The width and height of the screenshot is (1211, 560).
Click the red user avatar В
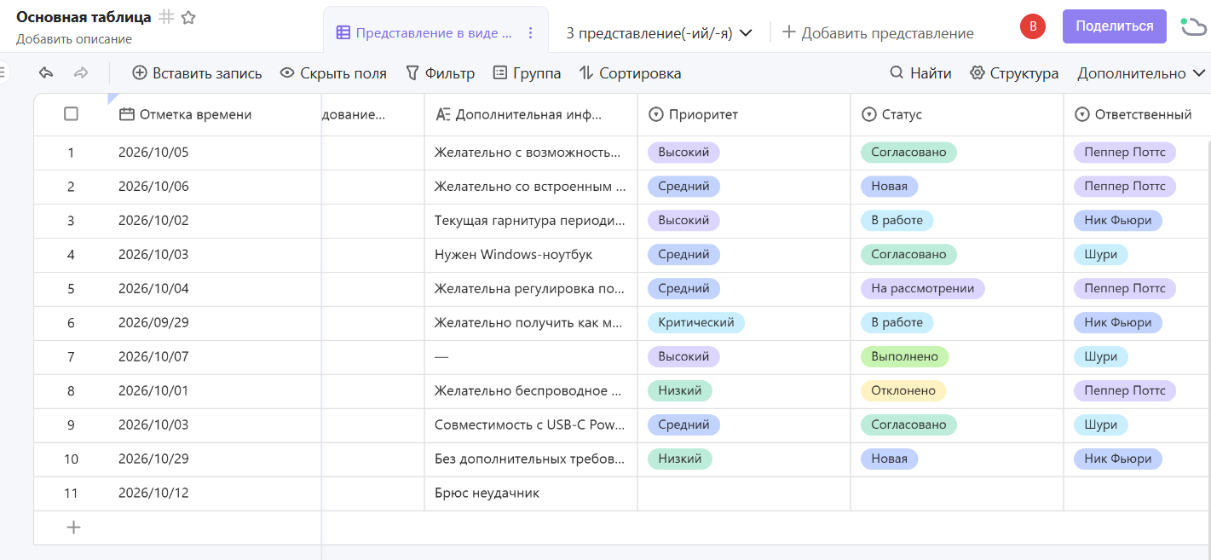1033,26
